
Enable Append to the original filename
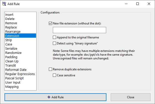pyautogui.click(x=55, y=37)
